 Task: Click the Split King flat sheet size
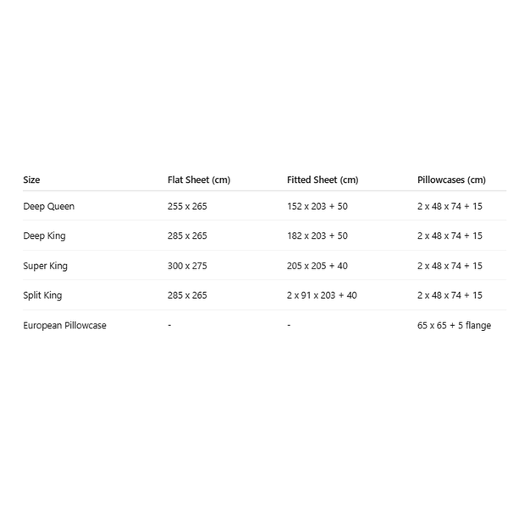[187, 295]
